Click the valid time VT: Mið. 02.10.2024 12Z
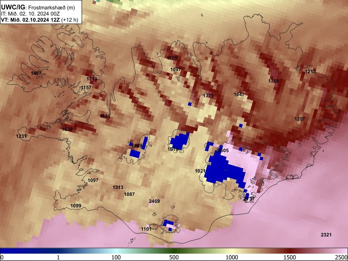 [x=30, y=20]
